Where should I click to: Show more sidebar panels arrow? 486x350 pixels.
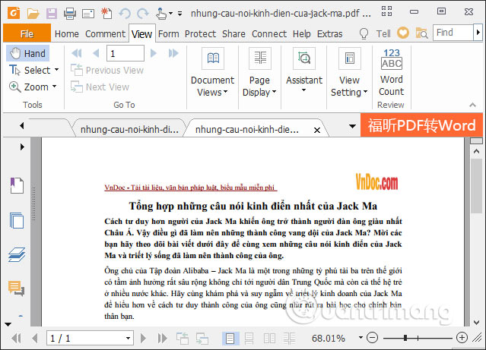pyautogui.click(x=8, y=324)
